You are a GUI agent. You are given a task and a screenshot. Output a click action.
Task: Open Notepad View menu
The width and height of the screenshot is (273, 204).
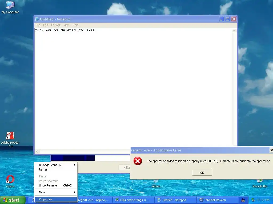click(x=66, y=25)
